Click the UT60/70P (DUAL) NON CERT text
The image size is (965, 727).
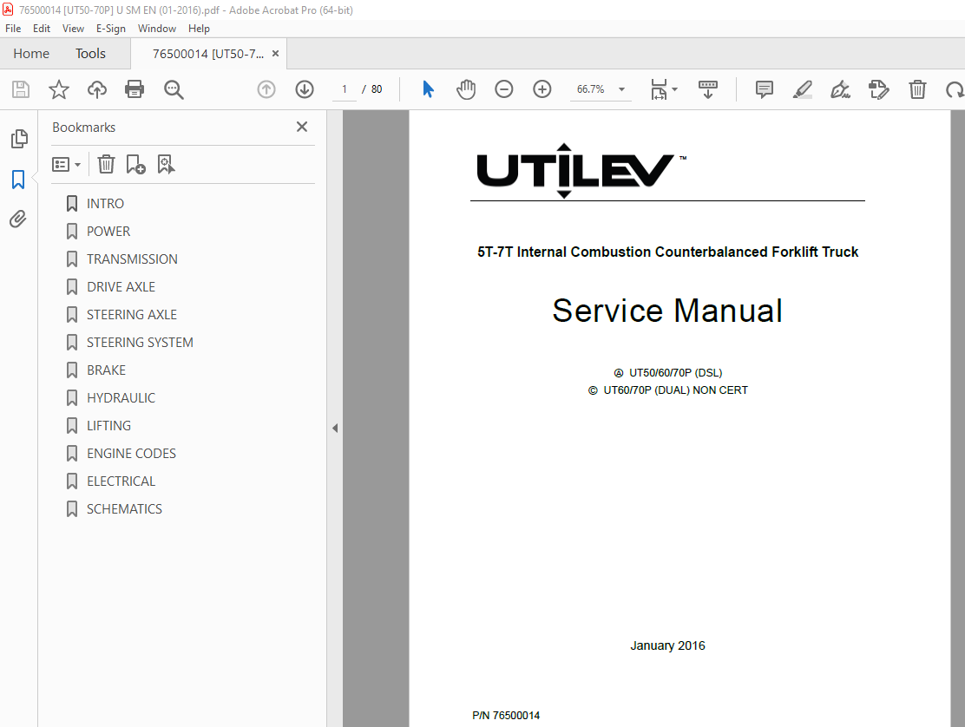(675, 390)
